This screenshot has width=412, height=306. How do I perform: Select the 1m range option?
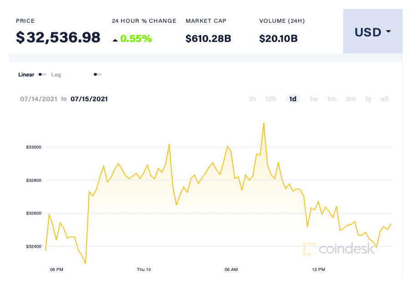(x=332, y=99)
